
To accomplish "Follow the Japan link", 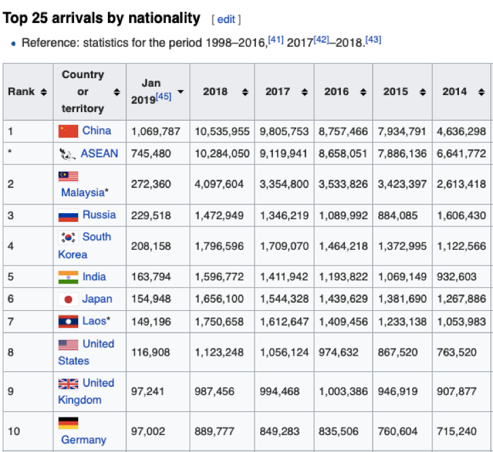I will [x=97, y=299].
